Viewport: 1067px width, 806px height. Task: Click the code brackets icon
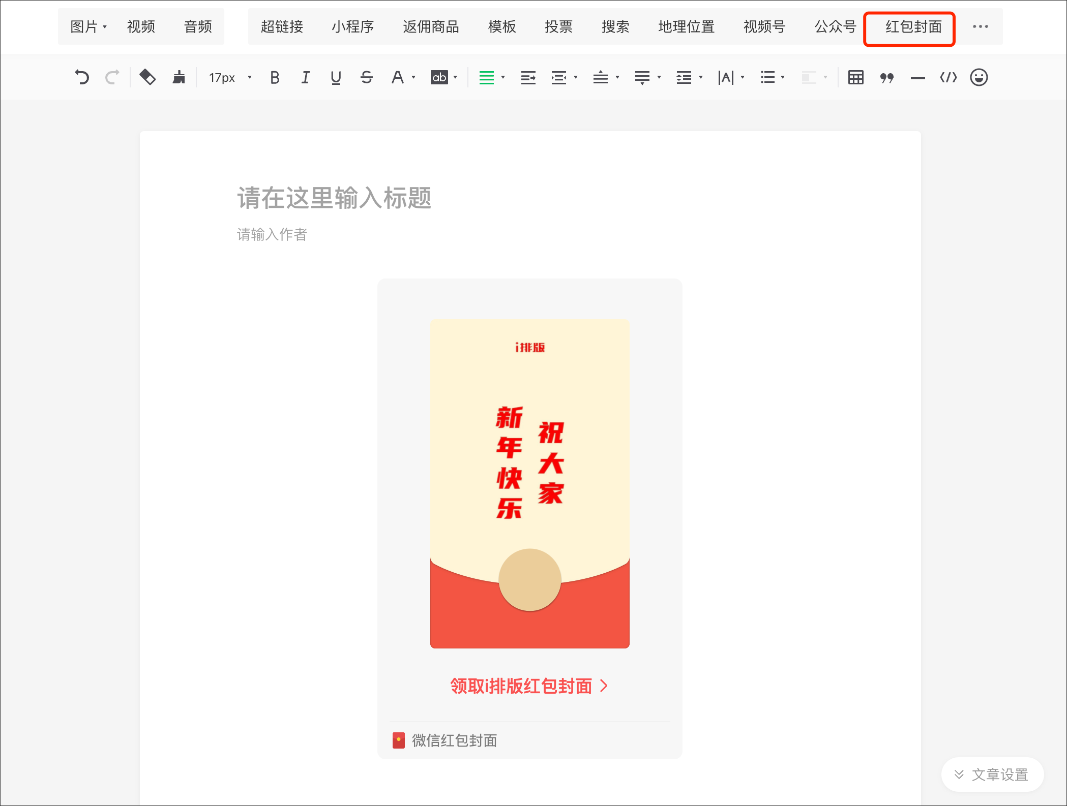click(x=948, y=77)
